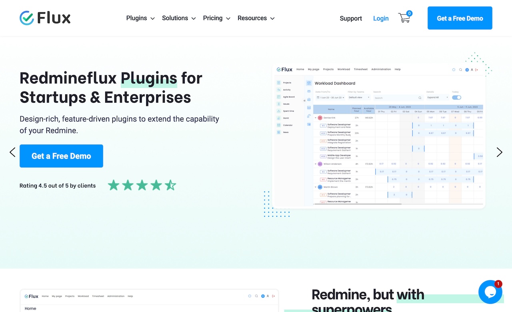512x312 pixels.
Task: Click the "Rating 4.5 out of 5 by clients" text
Action: coord(58,186)
